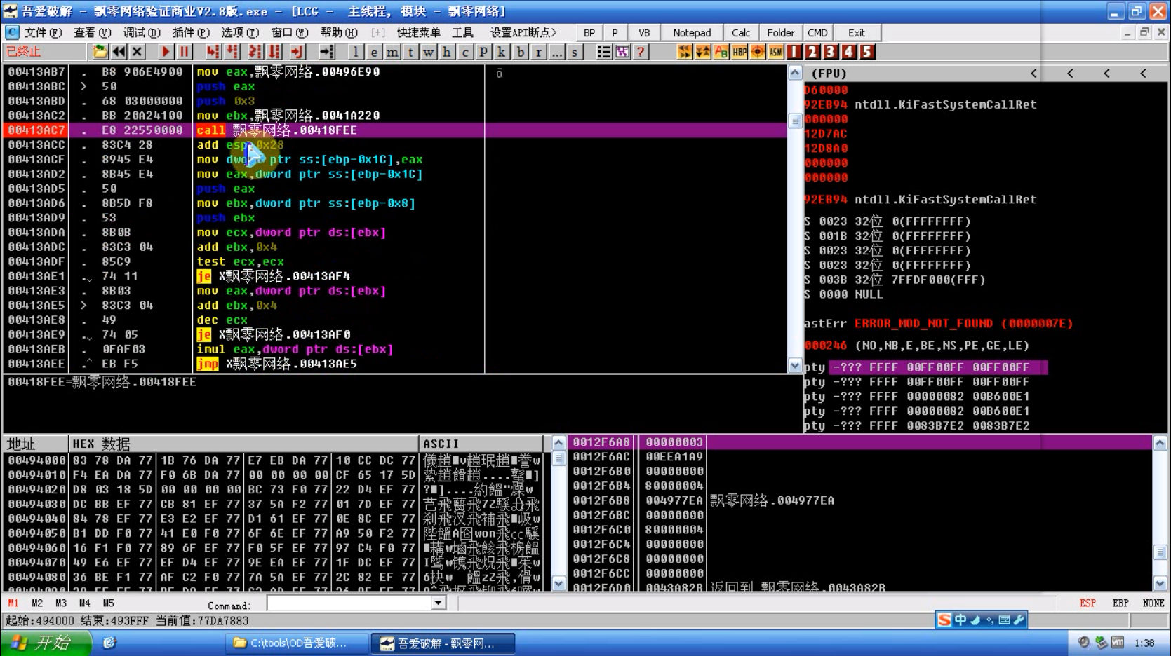Expand the Command dropdown arrow
Viewport: 1171px width, 656px height.
coord(438,603)
